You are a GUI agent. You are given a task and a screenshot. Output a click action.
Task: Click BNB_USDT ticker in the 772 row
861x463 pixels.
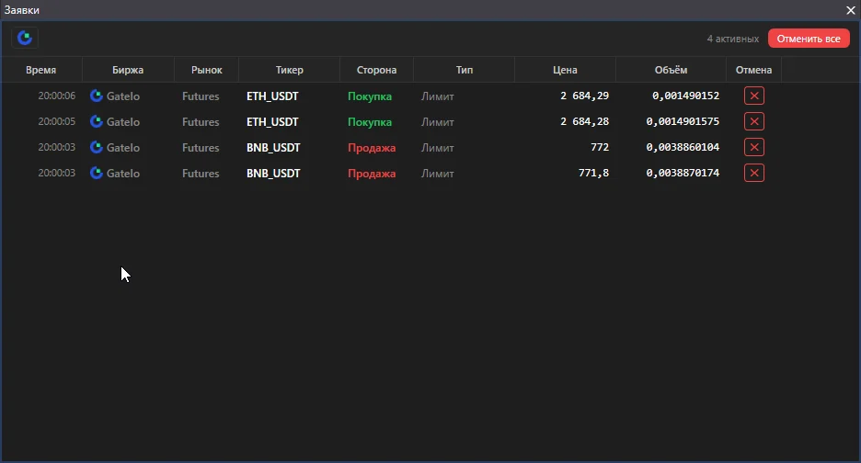point(273,148)
